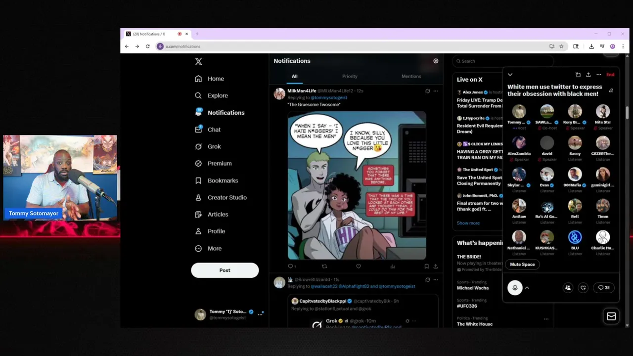Viewport: 633px width, 356px height.
Task: Open the comic image in MilkMan4Life's post
Action: pyautogui.click(x=357, y=185)
